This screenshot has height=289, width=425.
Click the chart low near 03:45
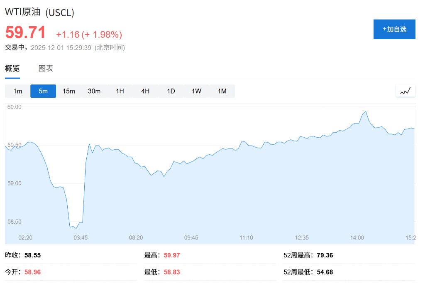click(76, 228)
